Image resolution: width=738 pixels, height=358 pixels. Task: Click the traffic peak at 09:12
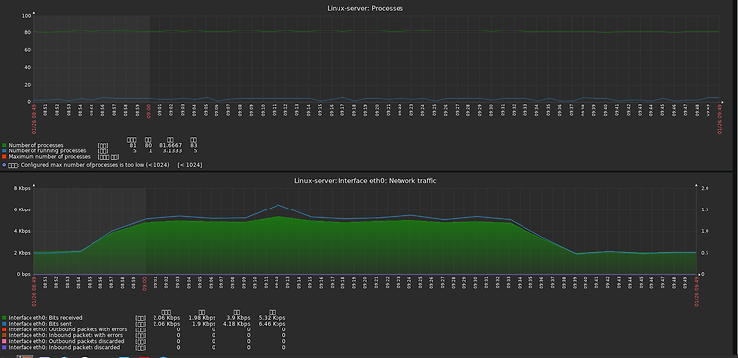(x=278, y=205)
